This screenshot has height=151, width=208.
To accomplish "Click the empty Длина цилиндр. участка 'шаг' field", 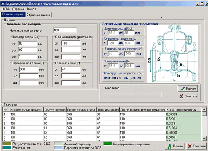I will 71,57.
